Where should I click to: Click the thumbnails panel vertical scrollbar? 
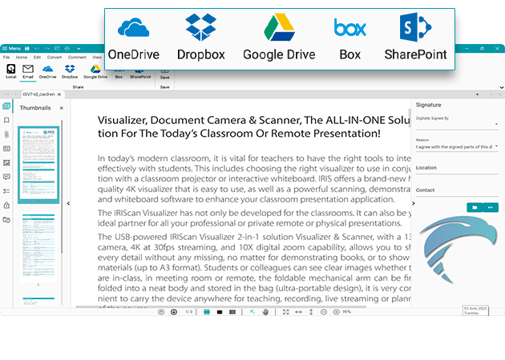tap(62, 186)
